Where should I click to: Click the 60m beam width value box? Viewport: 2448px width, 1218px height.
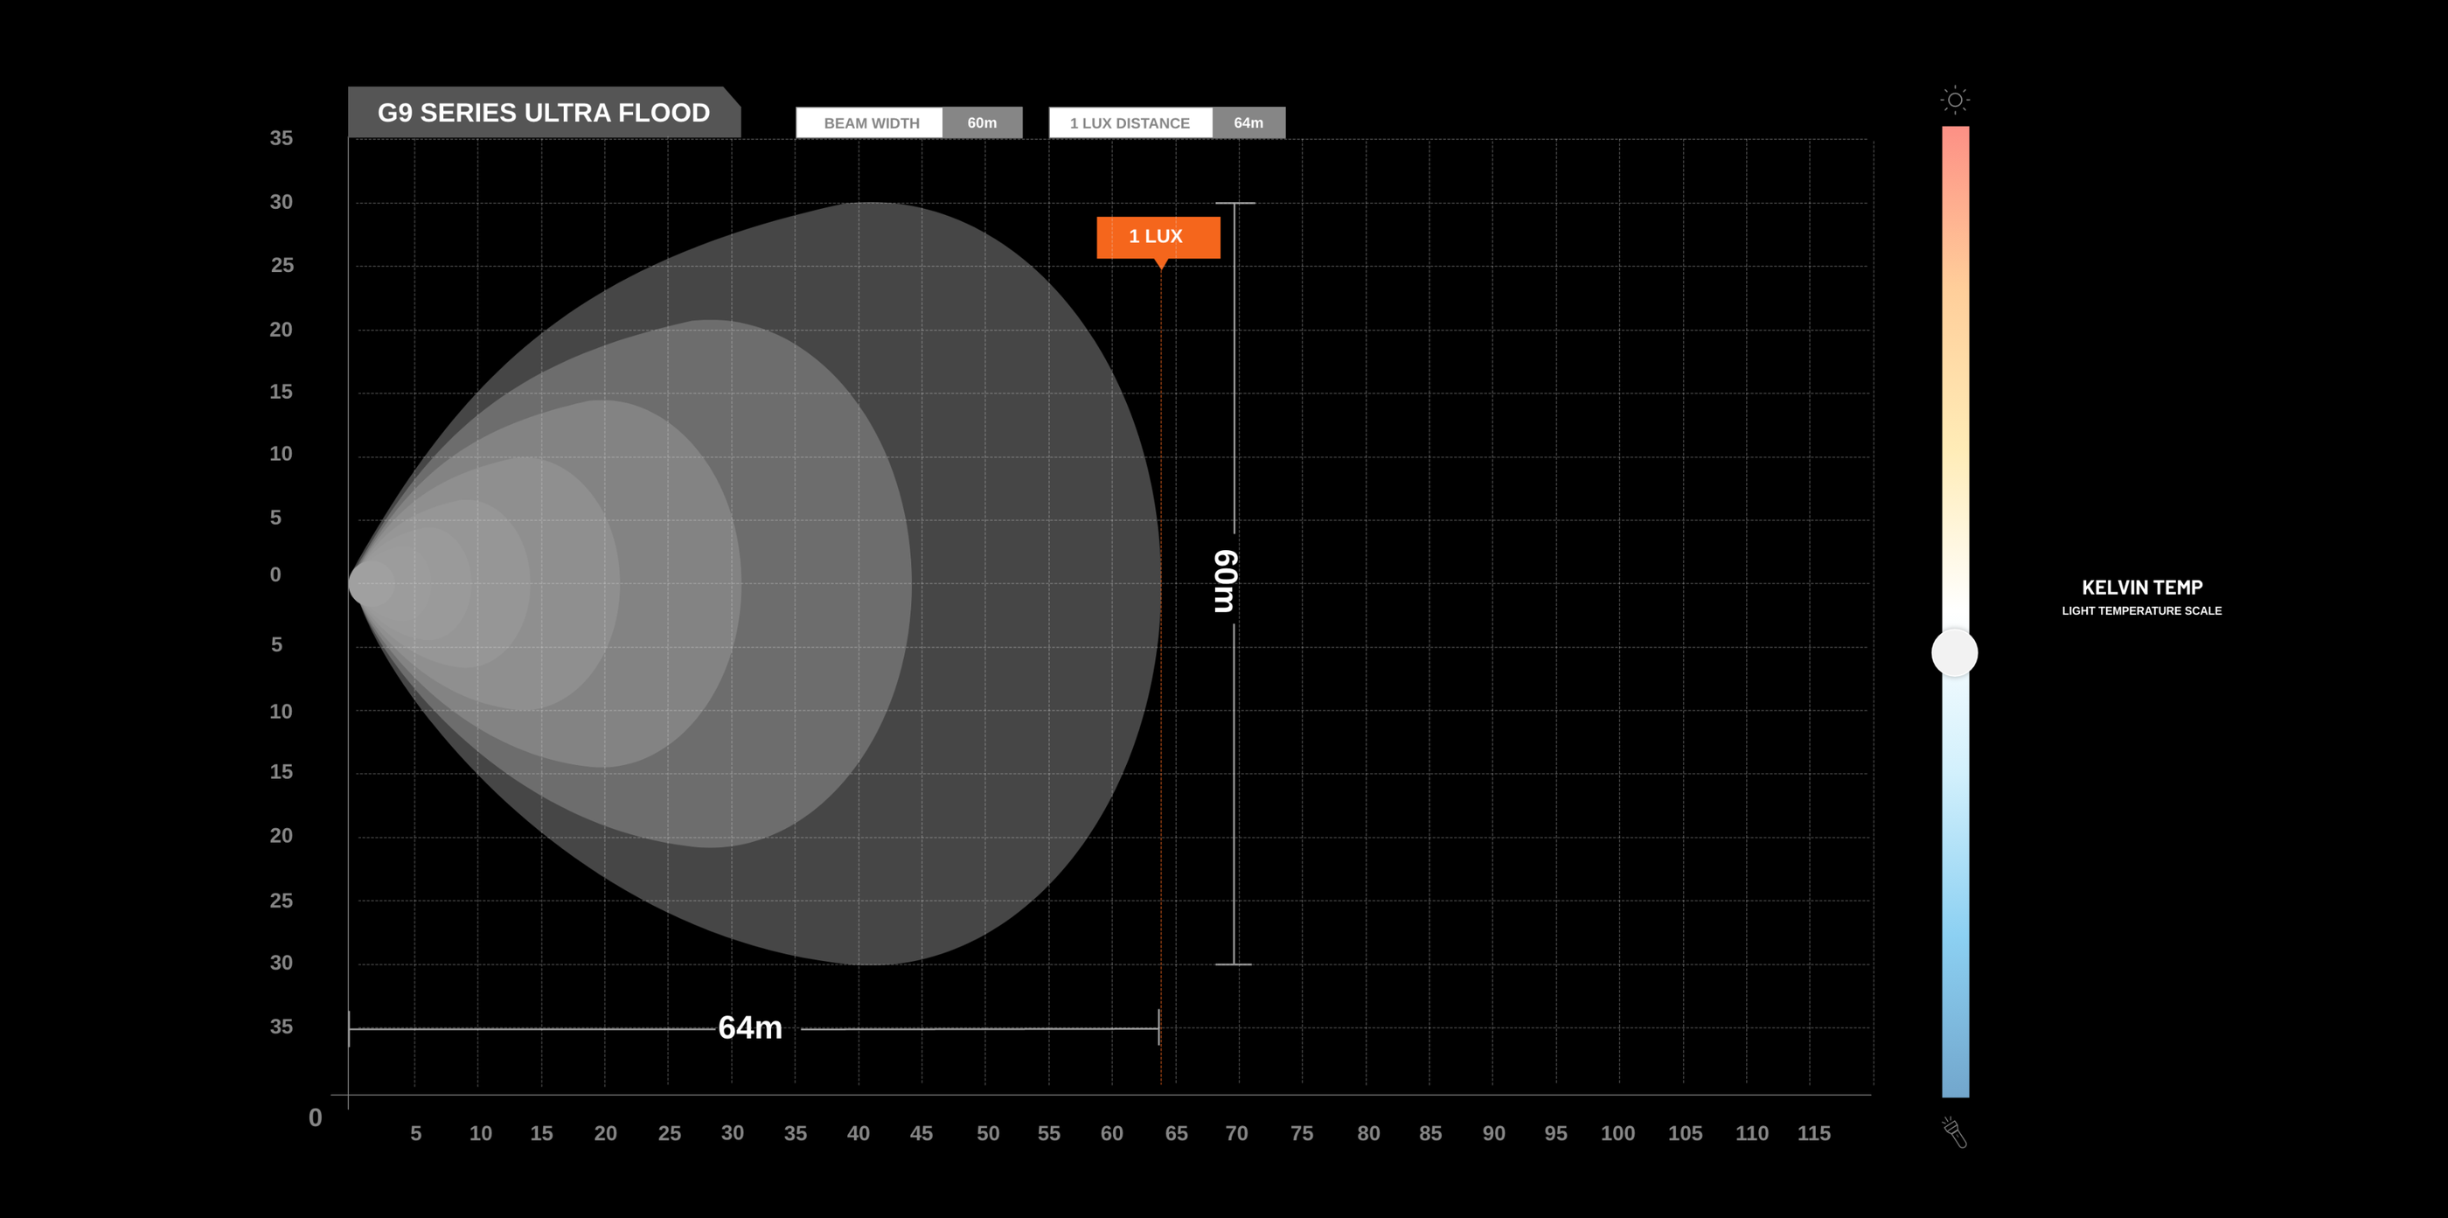982,122
